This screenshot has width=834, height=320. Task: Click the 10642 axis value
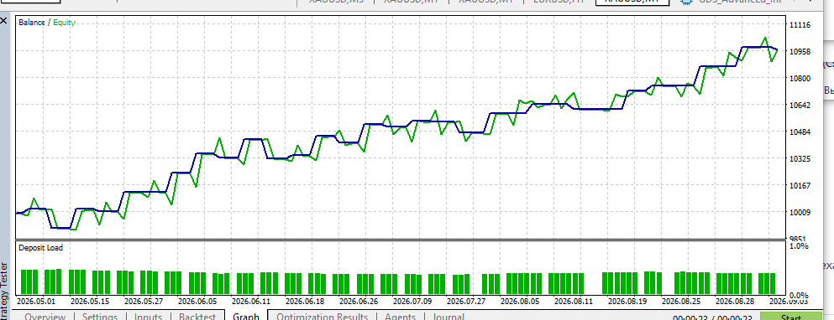(800, 105)
